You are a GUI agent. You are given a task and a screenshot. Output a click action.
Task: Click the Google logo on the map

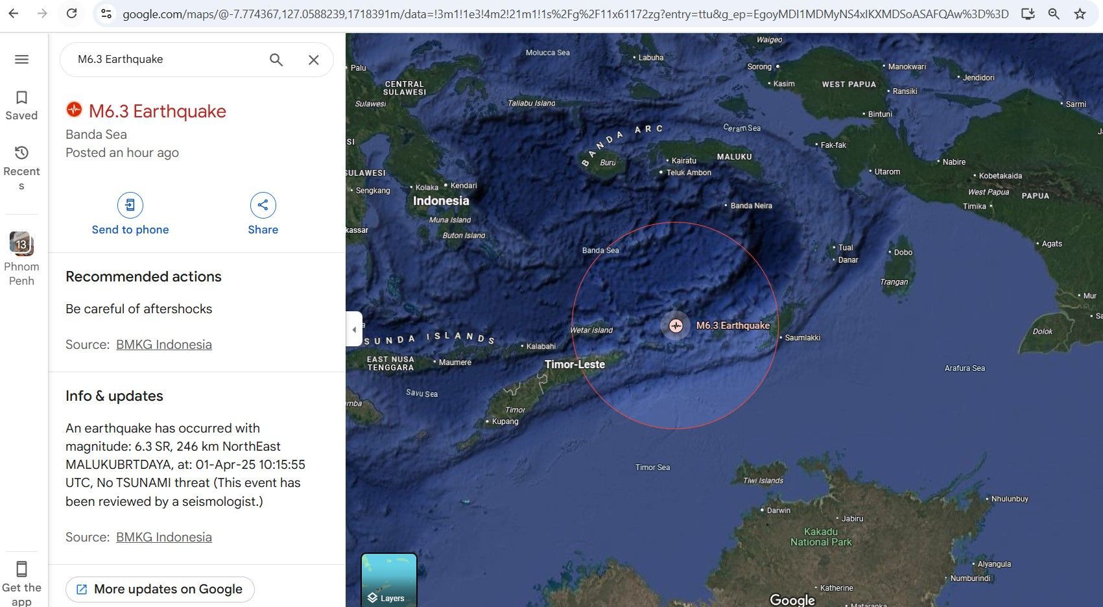click(792, 599)
